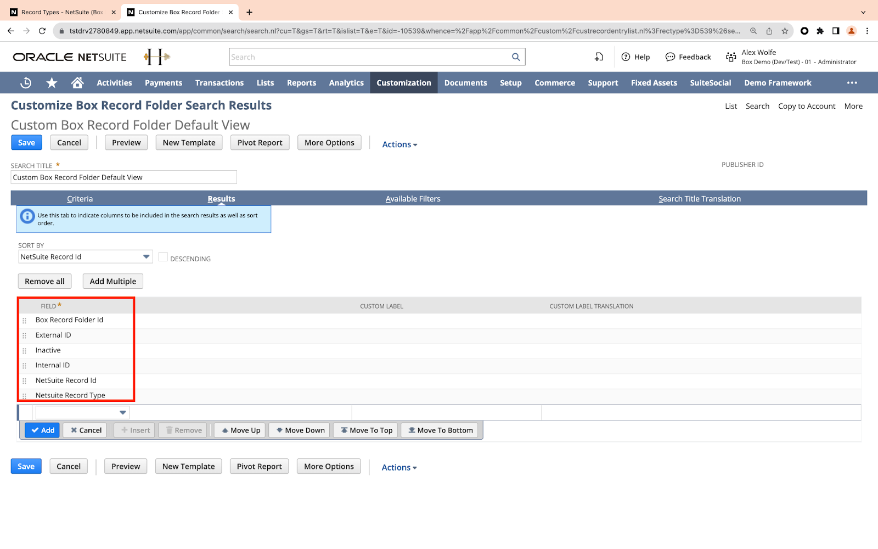Image resolution: width=878 pixels, height=549 pixels.
Task: Click the Add Multiple button
Action: (x=112, y=281)
